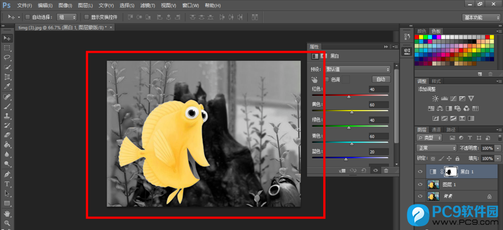Select the Eyedropper tool

point(7,87)
